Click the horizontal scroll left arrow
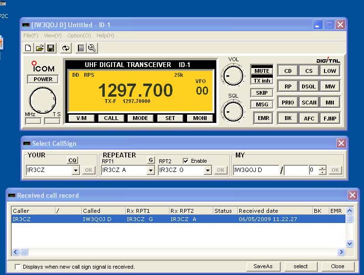The height and width of the screenshot is (275, 364). click(15, 252)
